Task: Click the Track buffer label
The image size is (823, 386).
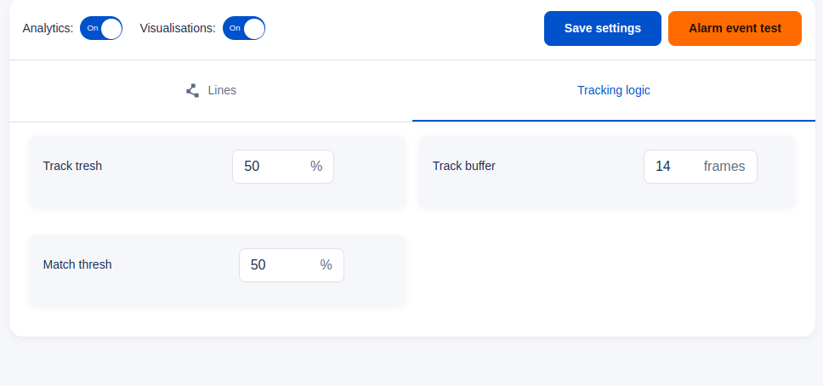Action: (x=463, y=166)
